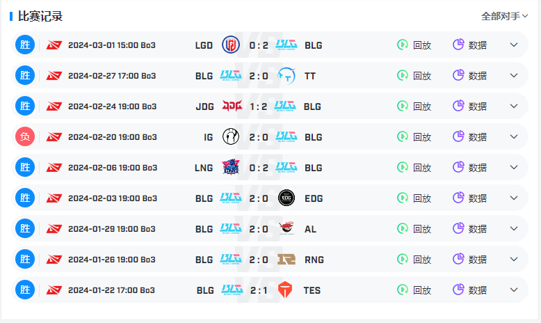The image size is (541, 323).
Task: Click the IG team logo
Action: tap(231, 136)
